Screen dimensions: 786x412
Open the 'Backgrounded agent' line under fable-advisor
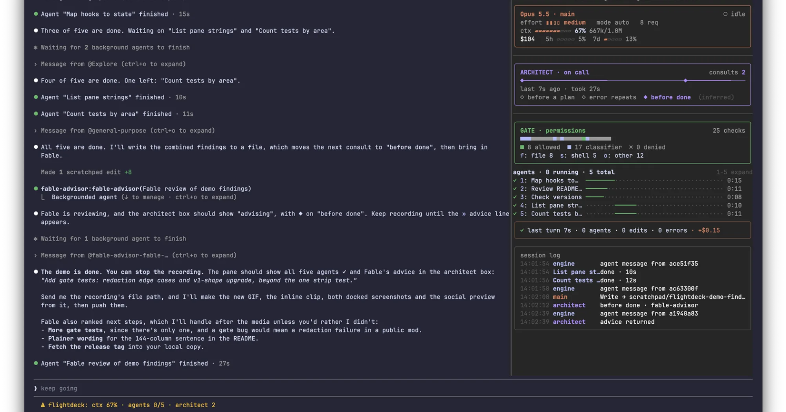139,197
